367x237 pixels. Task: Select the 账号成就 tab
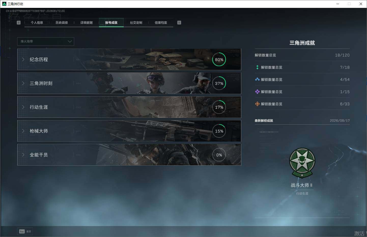[x=111, y=23]
